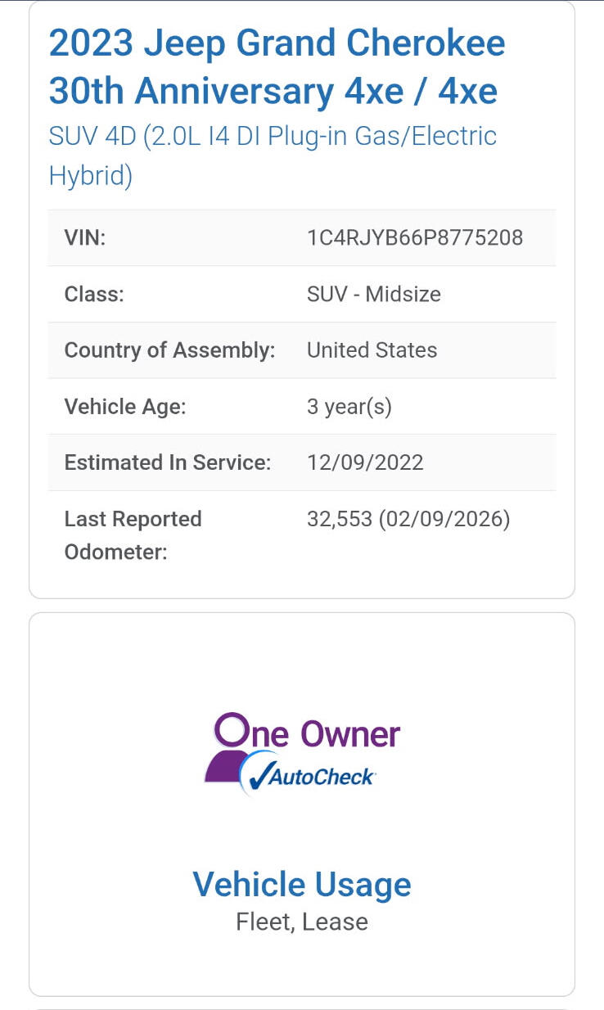Click the SUV 4D engine description subtitle
This screenshot has height=1010, width=604.
pyautogui.click(x=273, y=156)
